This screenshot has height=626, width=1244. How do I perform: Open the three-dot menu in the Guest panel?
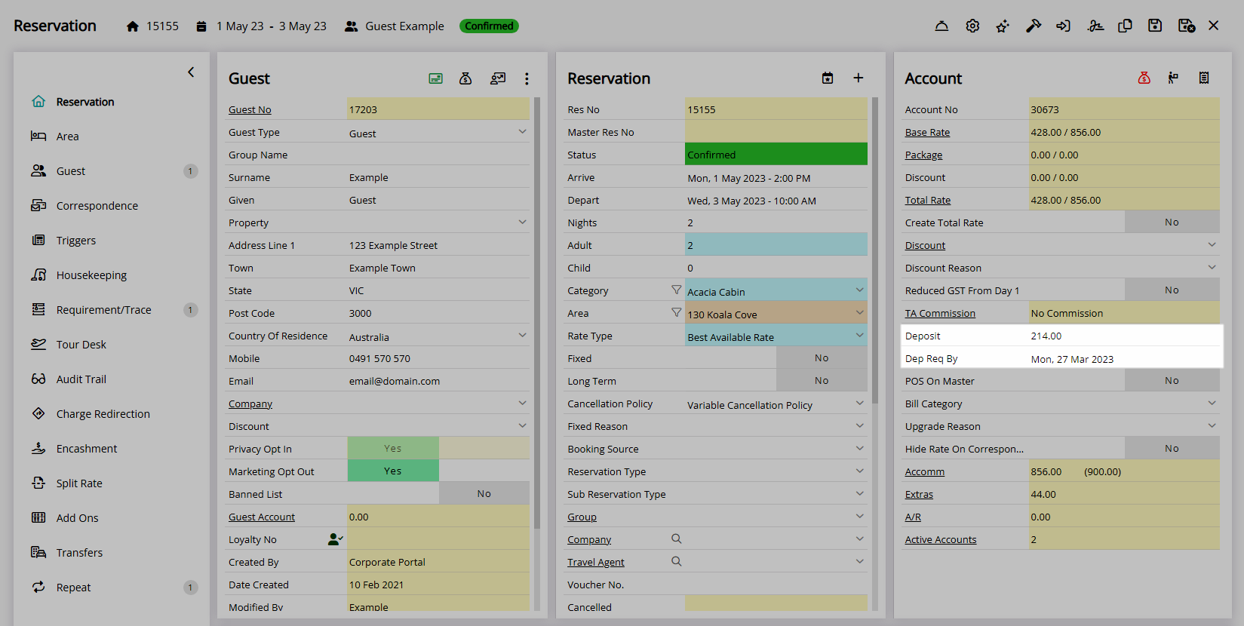pyautogui.click(x=527, y=78)
